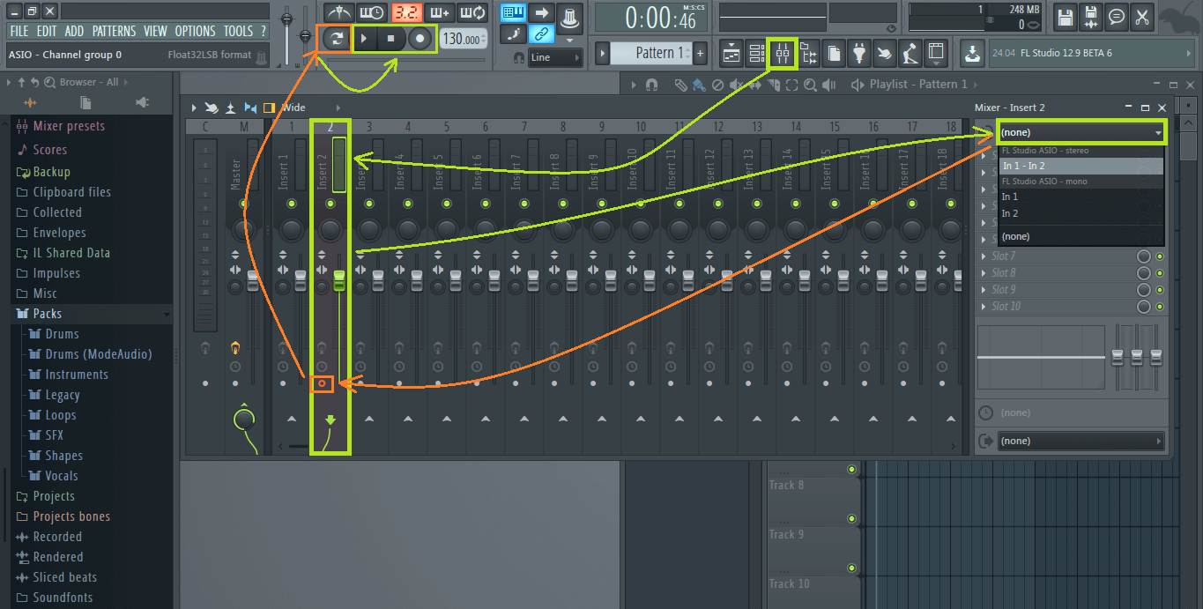
Task: Toggle the Track 8 mute light
Action: [x=851, y=470]
